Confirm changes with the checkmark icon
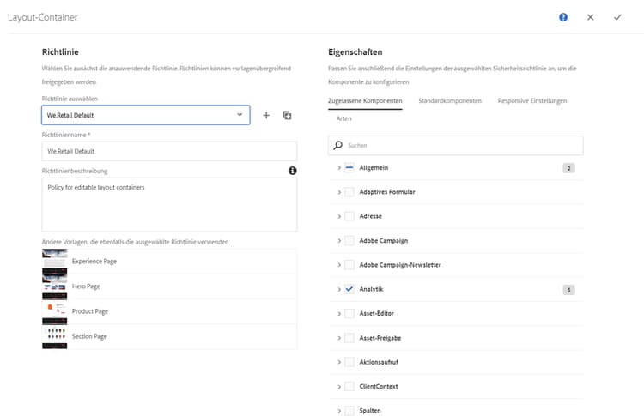The width and height of the screenshot is (644, 416). coord(617,17)
